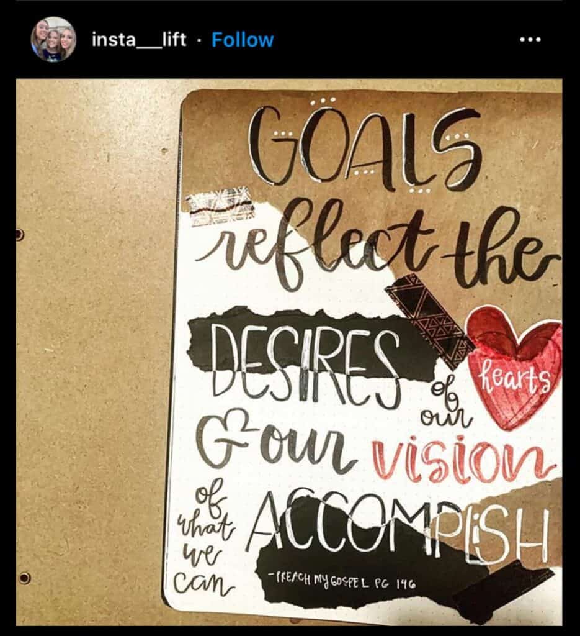Follow the insta__lift account
This screenshot has height=636, width=580.
(x=243, y=40)
